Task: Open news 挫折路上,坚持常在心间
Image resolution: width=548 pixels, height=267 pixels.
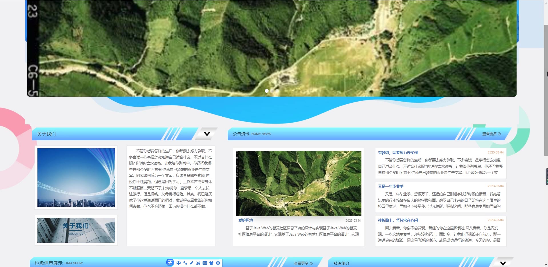Action: click(398, 220)
